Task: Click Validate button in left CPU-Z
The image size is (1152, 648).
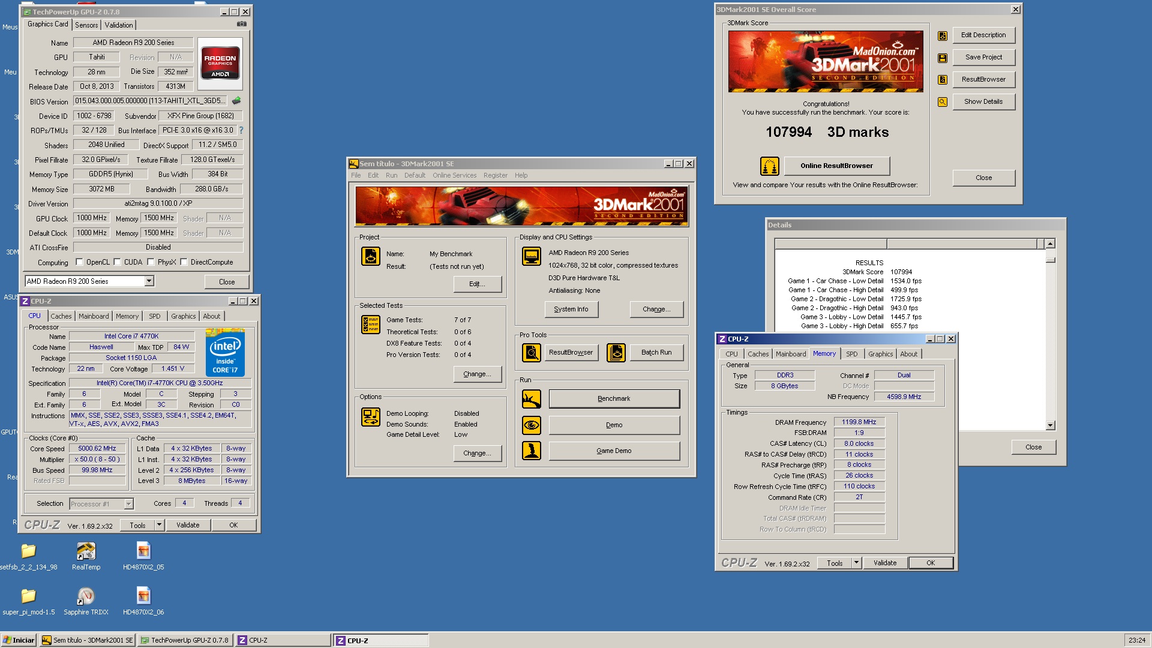Action: coord(188,525)
